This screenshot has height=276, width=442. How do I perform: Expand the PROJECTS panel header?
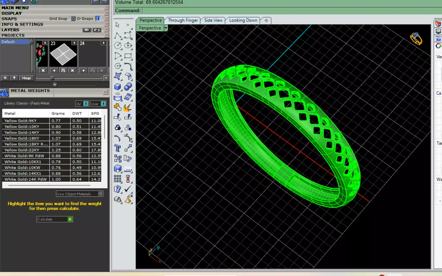[x=13, y=35]
